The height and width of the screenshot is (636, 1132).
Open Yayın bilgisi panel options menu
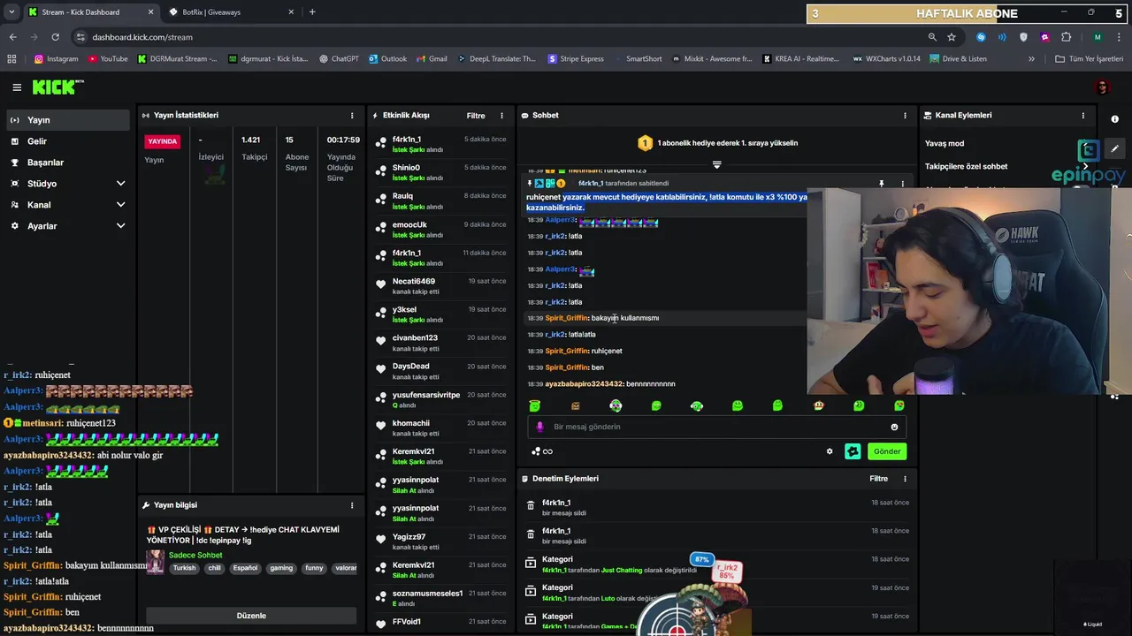(352, 505)
